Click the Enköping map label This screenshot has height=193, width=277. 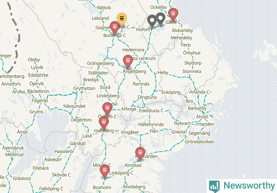(x=171, y=93)
